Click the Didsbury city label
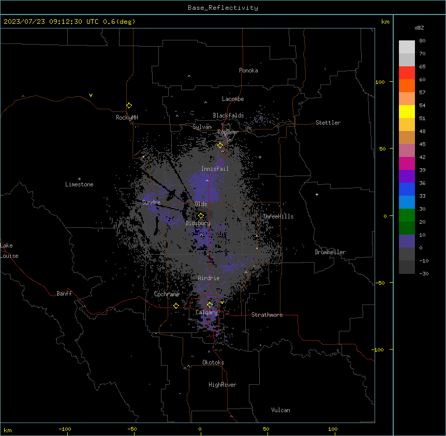 198,223
